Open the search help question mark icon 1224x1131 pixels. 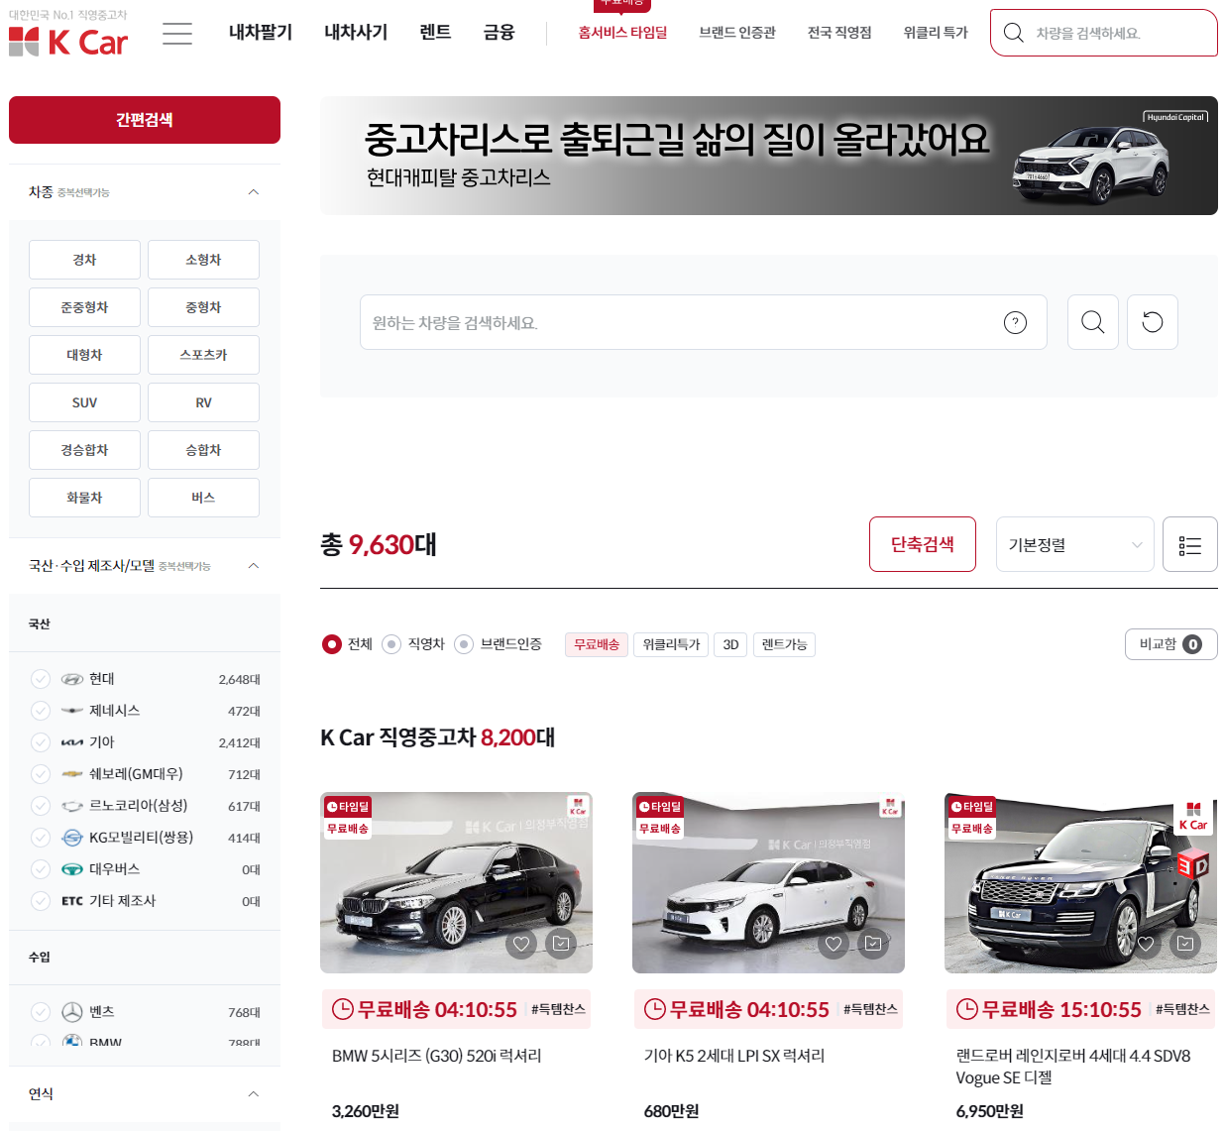(x=1014, y=321)
